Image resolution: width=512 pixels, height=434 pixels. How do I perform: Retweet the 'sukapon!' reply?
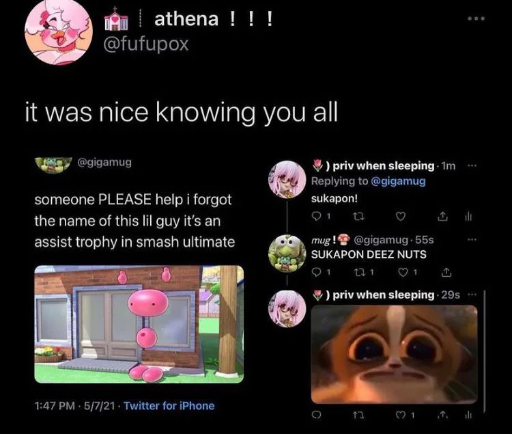point(359,217)
